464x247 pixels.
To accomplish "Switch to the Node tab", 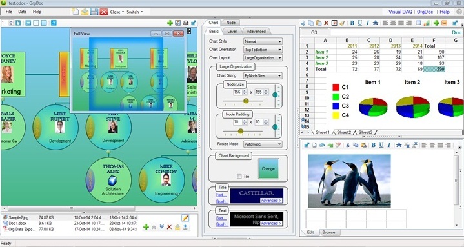I will coord(231,23).
